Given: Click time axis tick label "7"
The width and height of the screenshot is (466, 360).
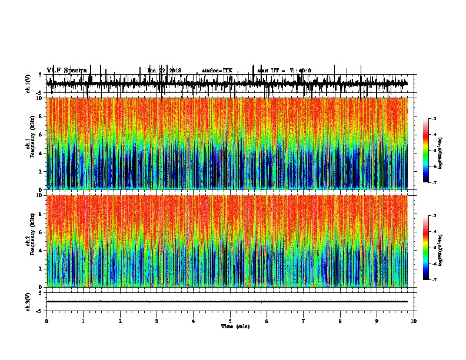Looking at the screenshot, I should (x=304, y=321).
